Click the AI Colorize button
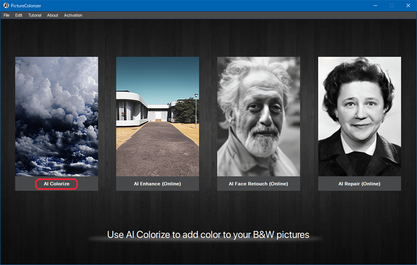 (56, 184)
